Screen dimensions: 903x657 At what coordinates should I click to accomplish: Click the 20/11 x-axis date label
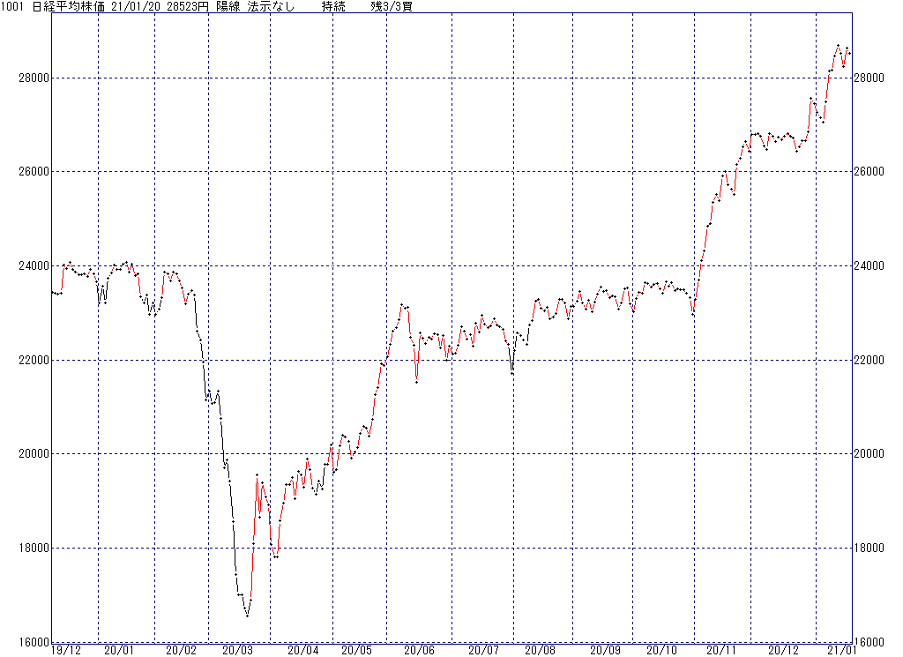722,650
